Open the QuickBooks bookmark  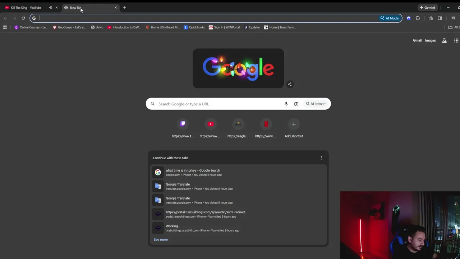pos(194,27)
